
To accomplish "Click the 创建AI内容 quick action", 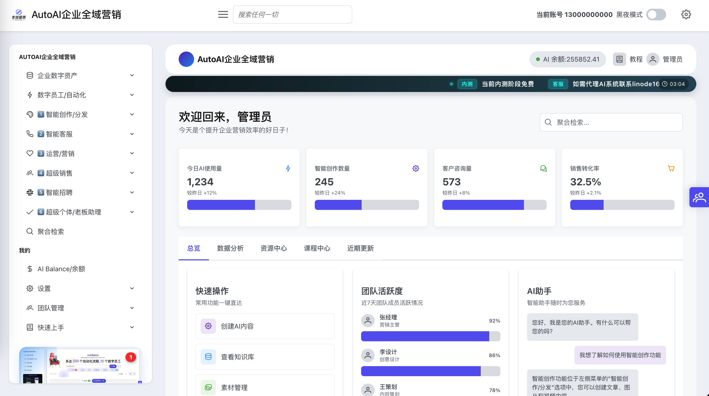I will coord(265,326).
